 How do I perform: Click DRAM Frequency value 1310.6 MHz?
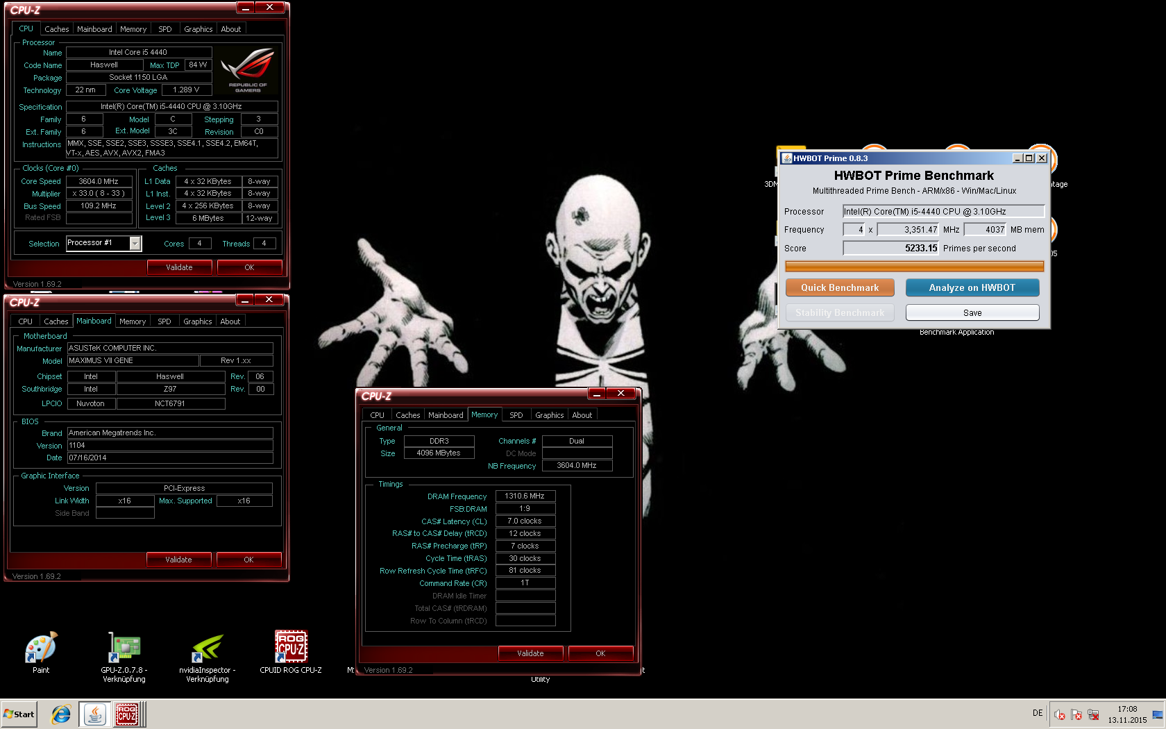click(x=525, y=496)
